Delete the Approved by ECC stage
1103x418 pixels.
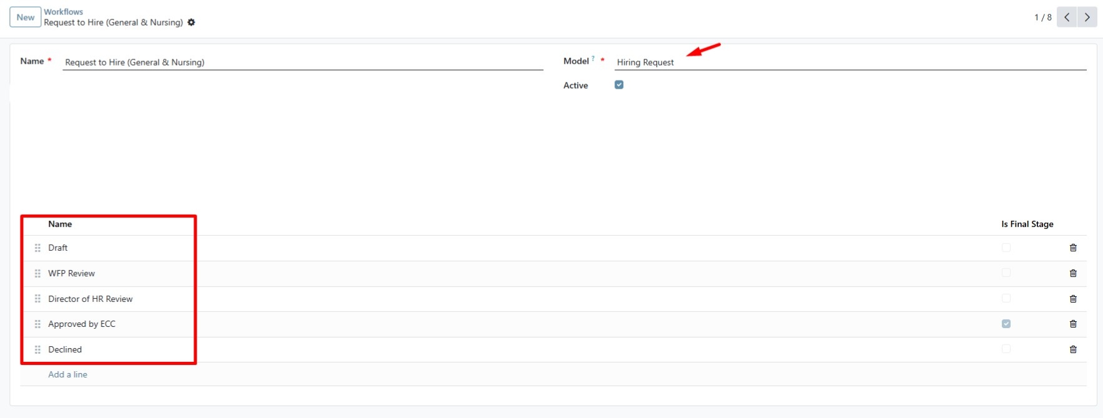pyautogui.click(x=1072, y=324)
